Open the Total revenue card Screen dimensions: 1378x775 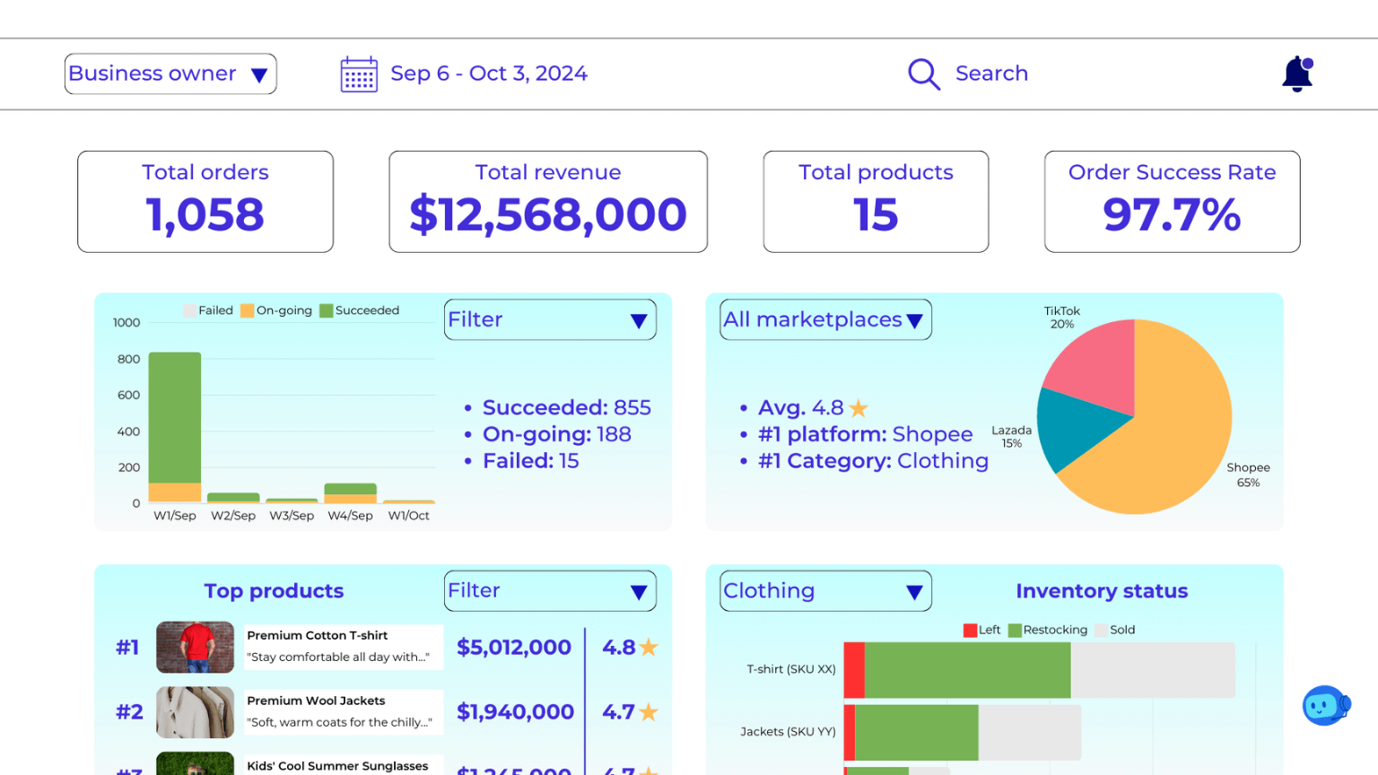tap(548, 202)
